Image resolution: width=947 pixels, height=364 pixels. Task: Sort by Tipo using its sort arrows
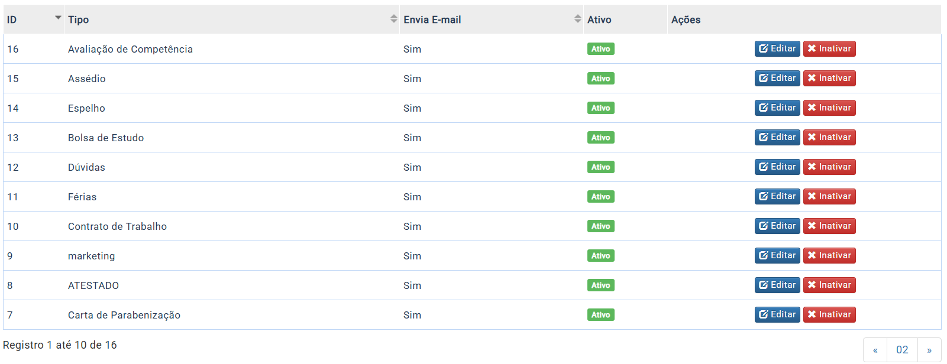394,19
